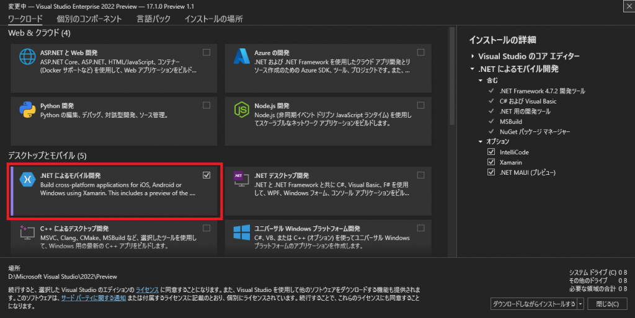Check the .NET デスクトップ開発 workload checkbox
The height and width of the screenshot is (318, 635).
(421, 175)
